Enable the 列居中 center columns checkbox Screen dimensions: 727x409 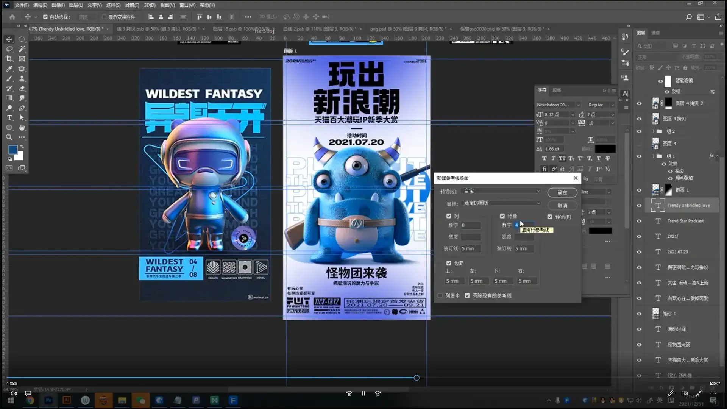click(440, 295)
